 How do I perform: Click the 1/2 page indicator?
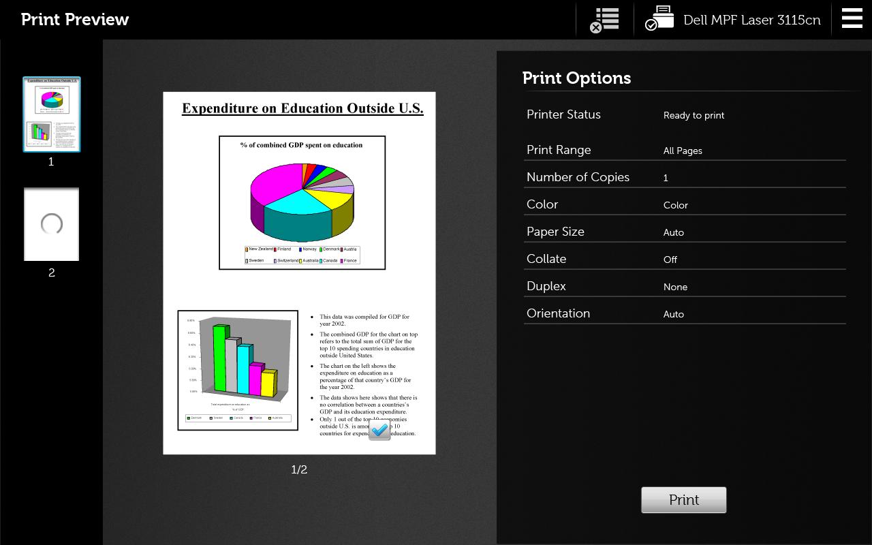[x=299, y=469]
